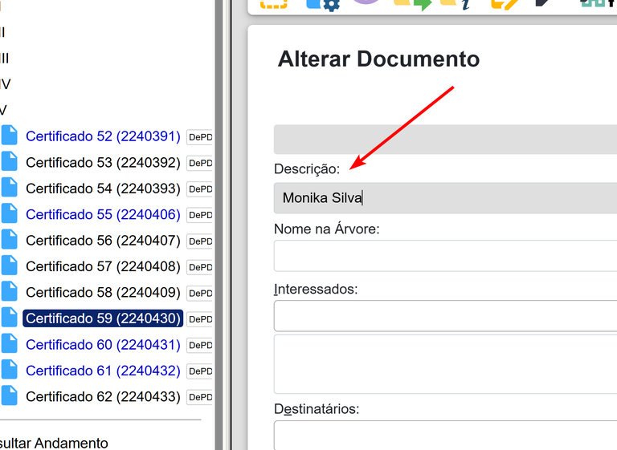
Task: Open Certificado 56 (2240407) in the tree
Action: [x=103, y=240]
